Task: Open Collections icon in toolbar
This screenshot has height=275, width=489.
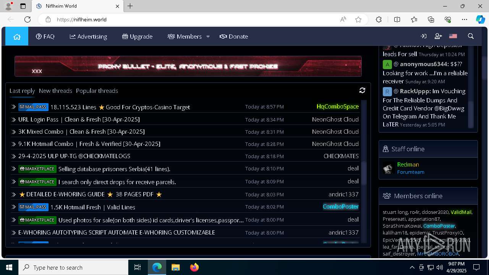Action: click(431, 19)
